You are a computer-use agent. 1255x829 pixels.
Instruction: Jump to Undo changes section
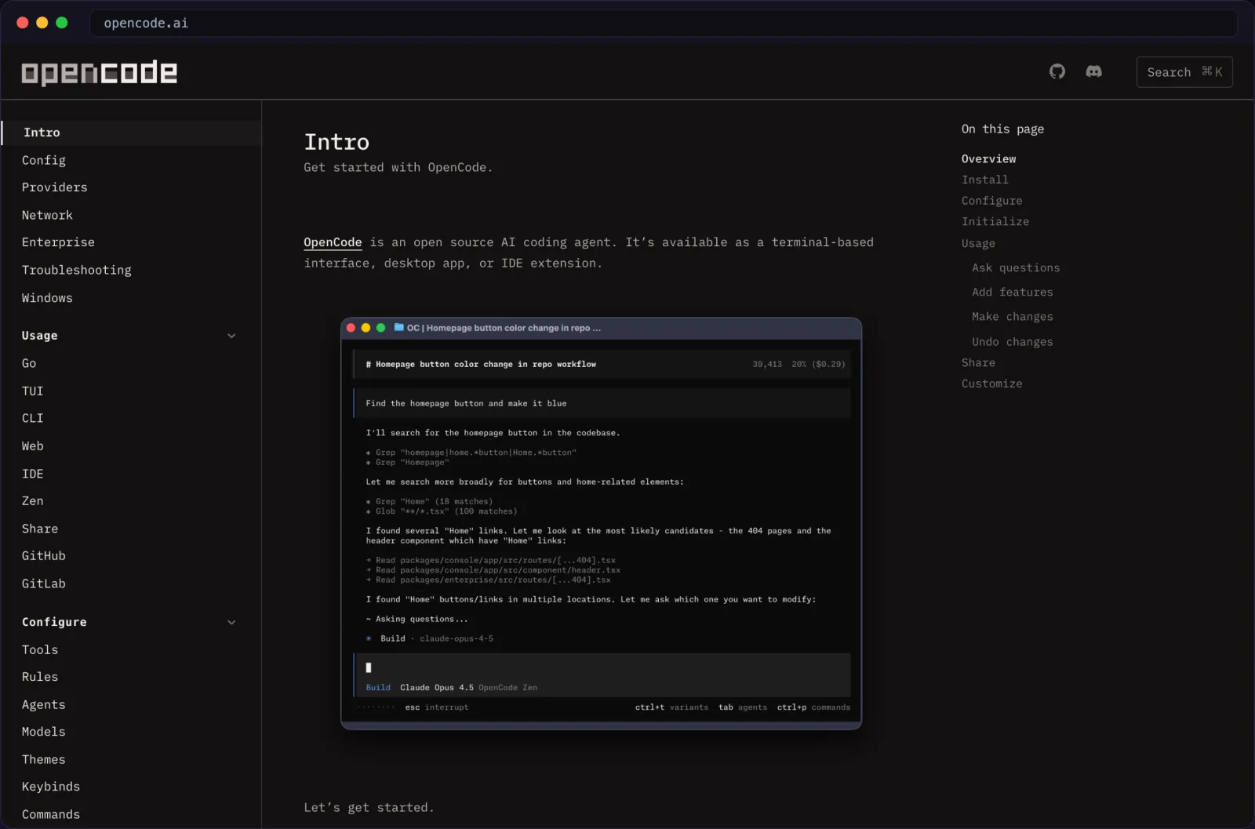1013,342
